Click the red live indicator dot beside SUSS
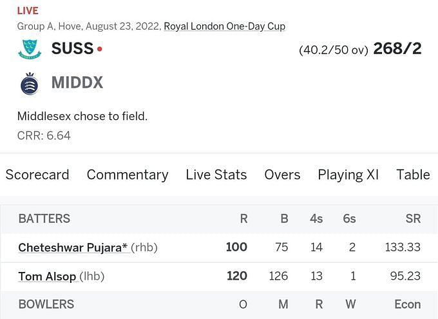The height and width of the screenshot is (319, 438). [100, 49]
